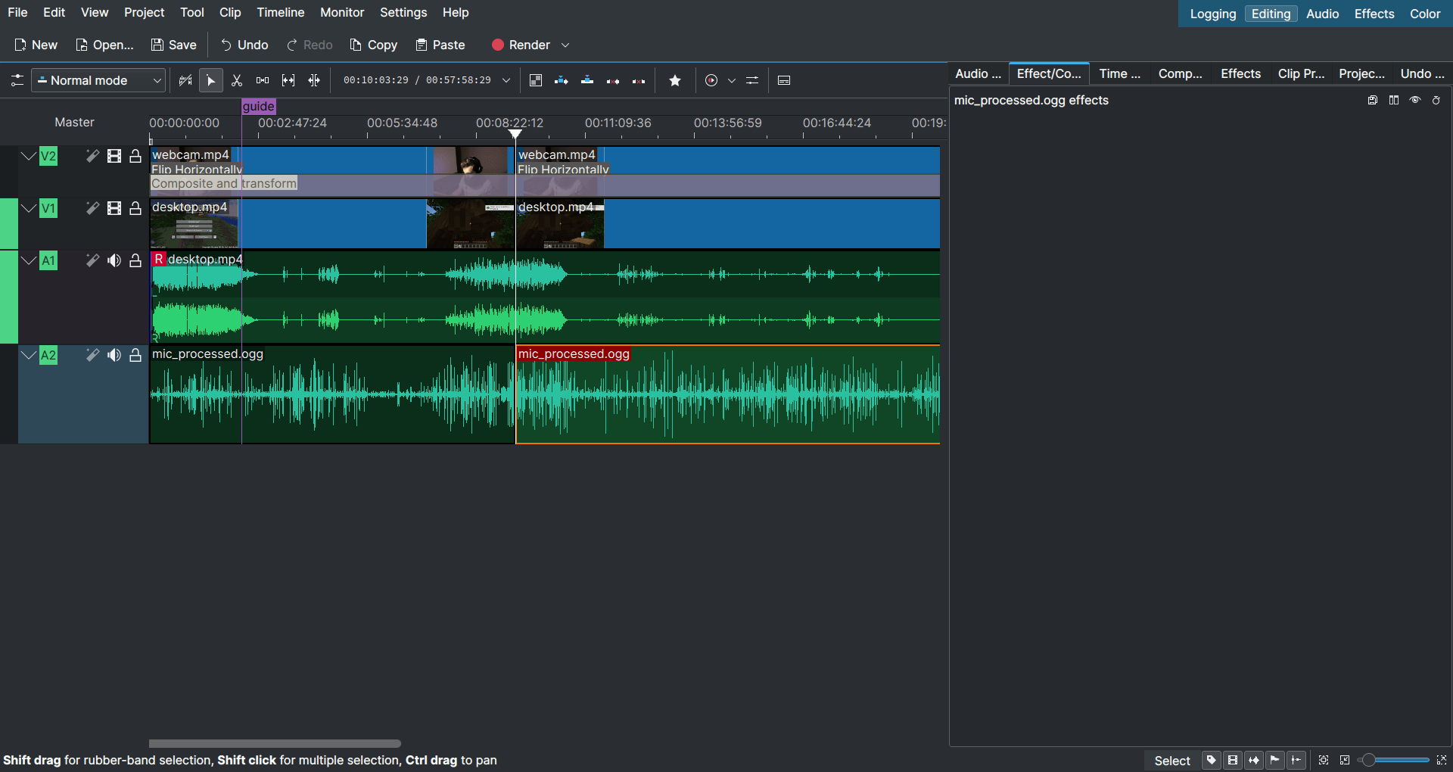Mute audio track A1
The width and height of the screenshot is (1453, 772).
point(114,260)
